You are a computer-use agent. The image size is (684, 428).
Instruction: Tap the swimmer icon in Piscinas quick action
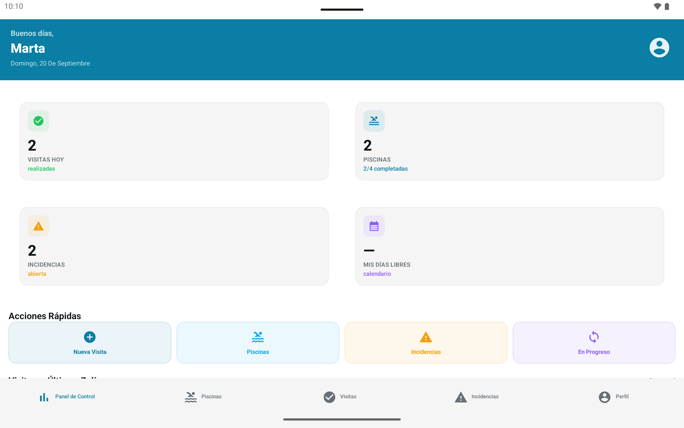tap(258, 337)
